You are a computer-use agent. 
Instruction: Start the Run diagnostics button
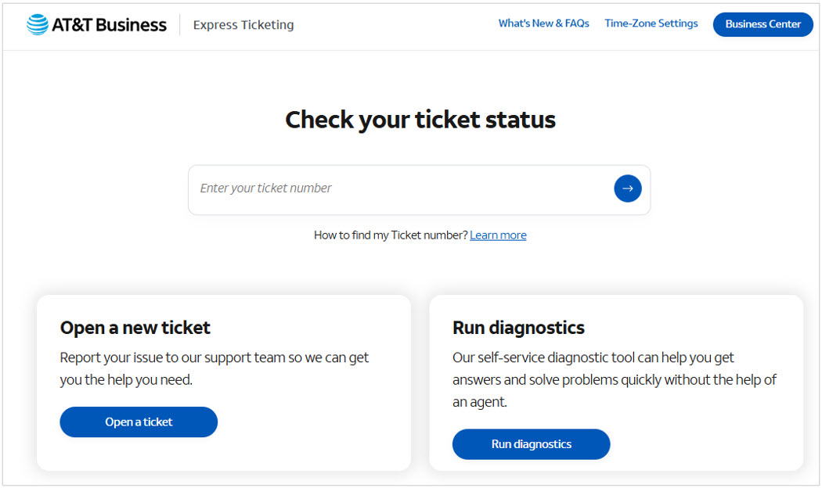(x=531, y=444)
